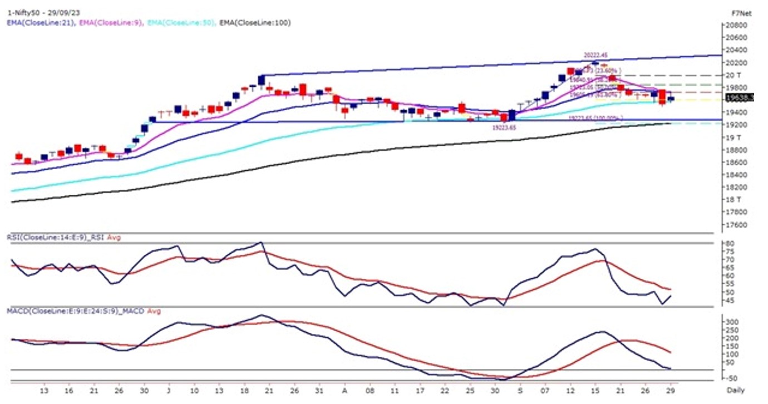This screenshot has height=404, width=768.
Task: Click the 31 date label on time axis
Action: [x=318, y=390]
